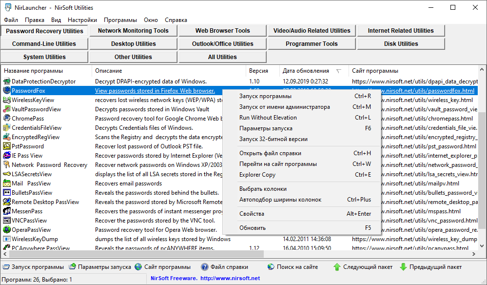Switch to Programmer Tools tab
Screen dimensions: 487x285
point(312,44)
